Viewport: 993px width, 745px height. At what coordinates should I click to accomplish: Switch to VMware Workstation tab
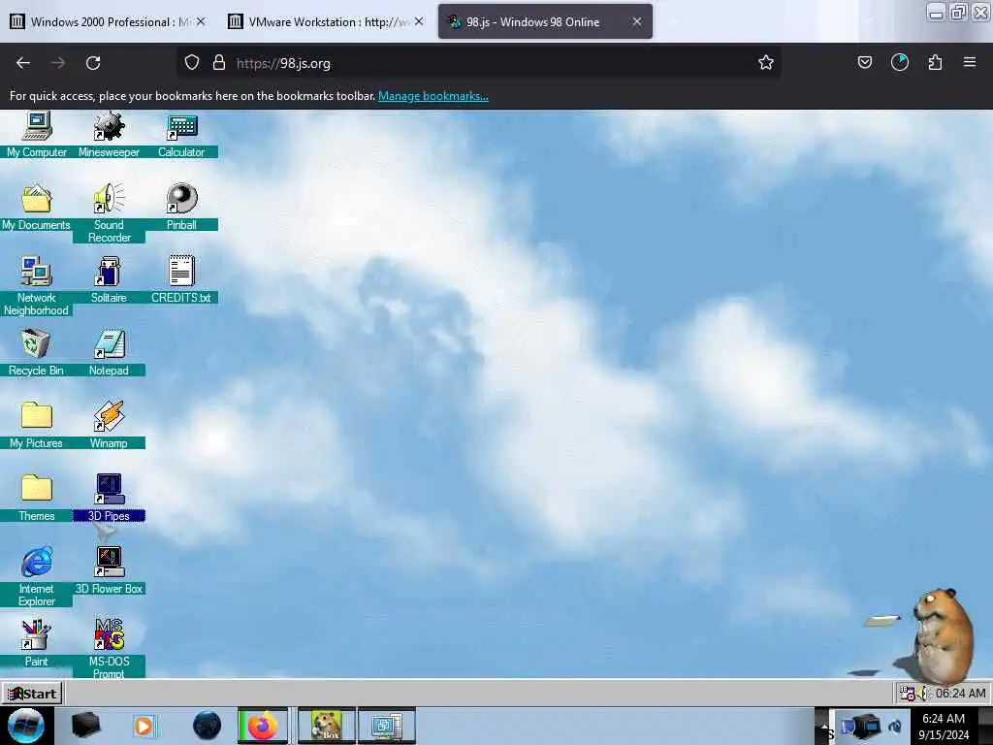(x=326, y=21)
